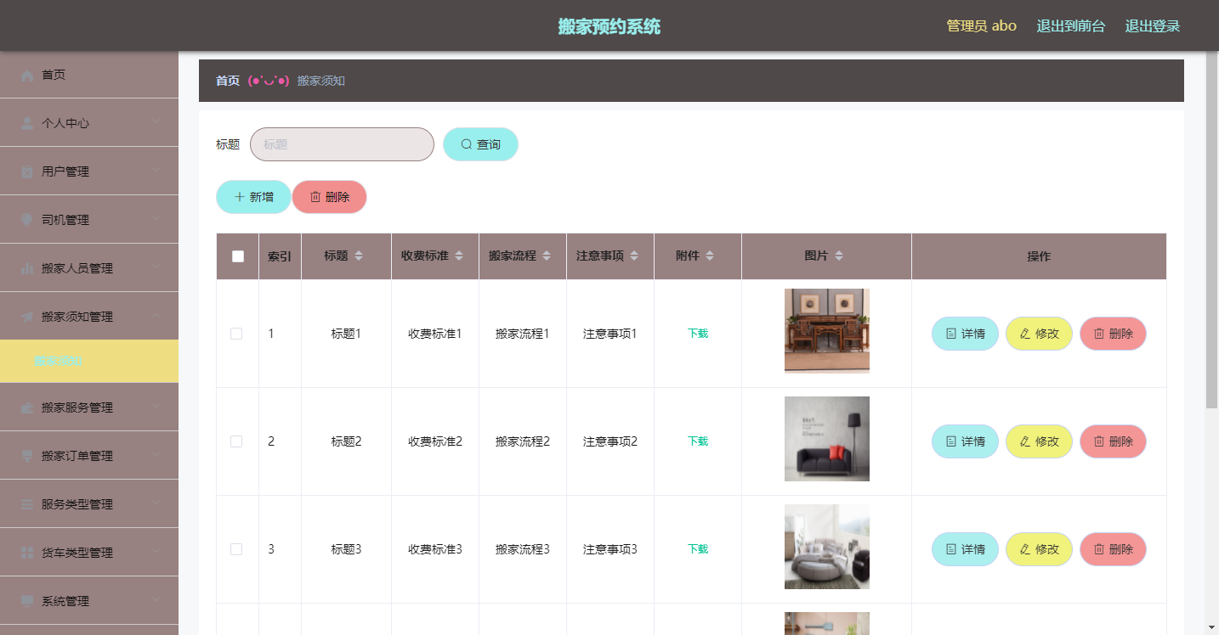Expand 用户管理 with its chevron arrow
This screenshot has height=635, width=1219.
[156, 171]
